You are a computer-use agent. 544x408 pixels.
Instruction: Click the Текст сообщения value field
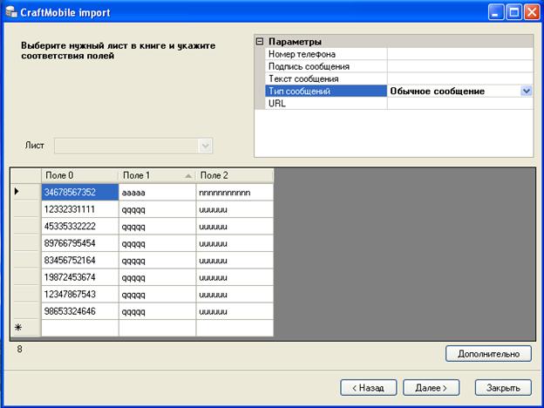click(x=460, y=78)
